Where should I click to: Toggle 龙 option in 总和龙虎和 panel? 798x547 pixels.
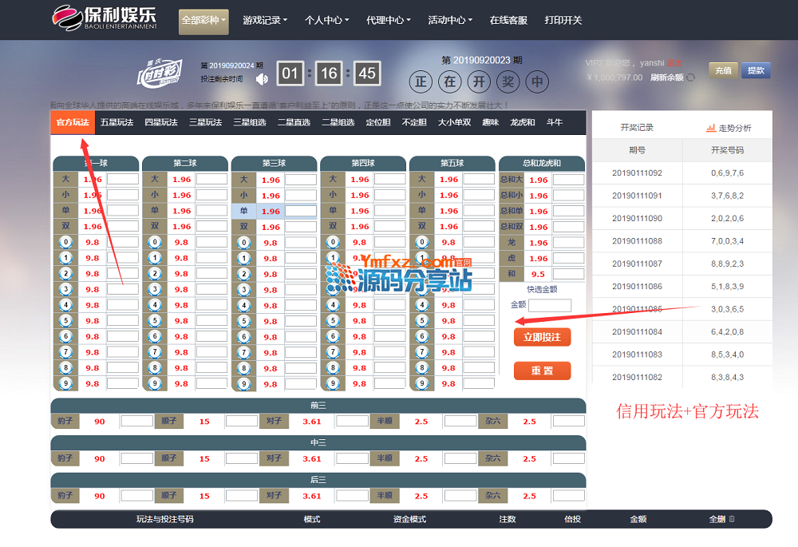[x=511, y=243]
